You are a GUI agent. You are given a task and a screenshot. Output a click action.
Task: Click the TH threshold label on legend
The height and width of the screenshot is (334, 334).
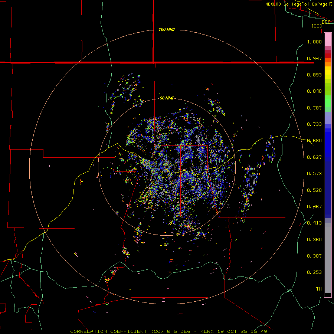point(319,289)
